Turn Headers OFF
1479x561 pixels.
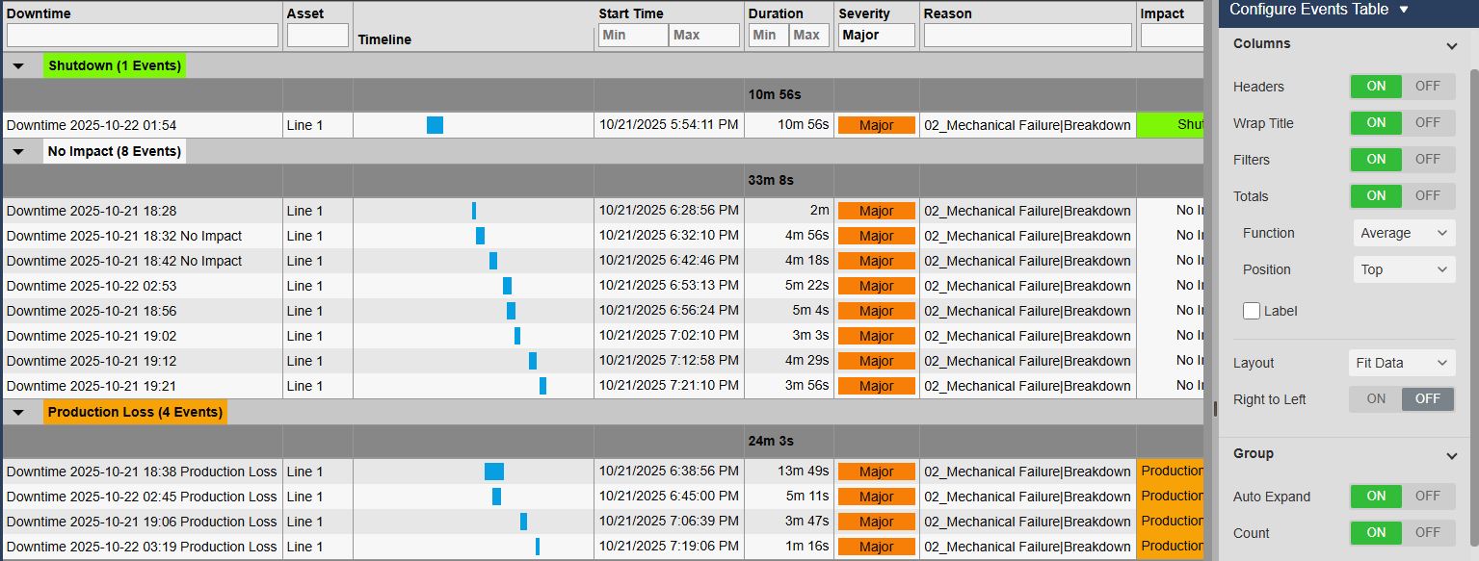click(1428, 87)
